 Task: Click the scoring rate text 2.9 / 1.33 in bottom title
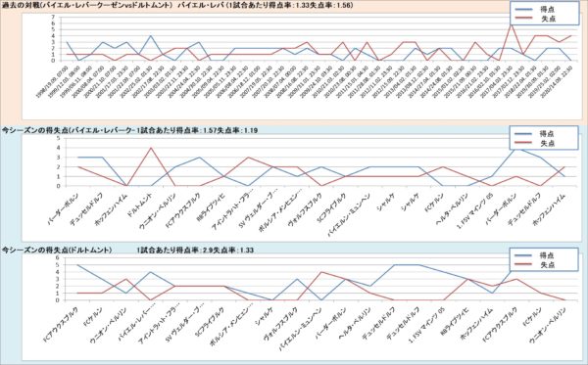tap(195, 250)
